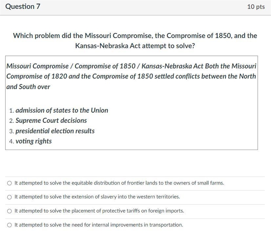This screenshot has height=239, width=271.
Task: Select the internal improvements in transportation radio button
Action: click(9, 225)
